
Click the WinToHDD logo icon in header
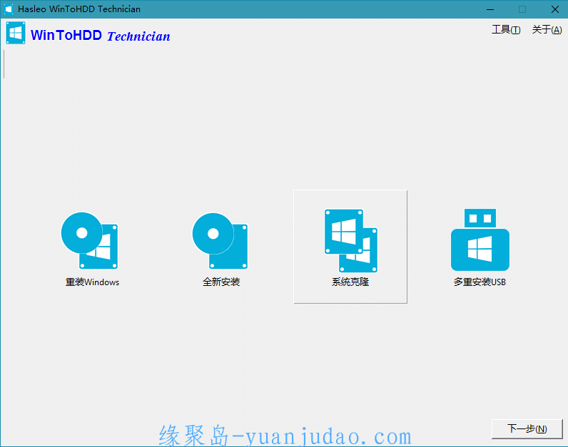16,33
